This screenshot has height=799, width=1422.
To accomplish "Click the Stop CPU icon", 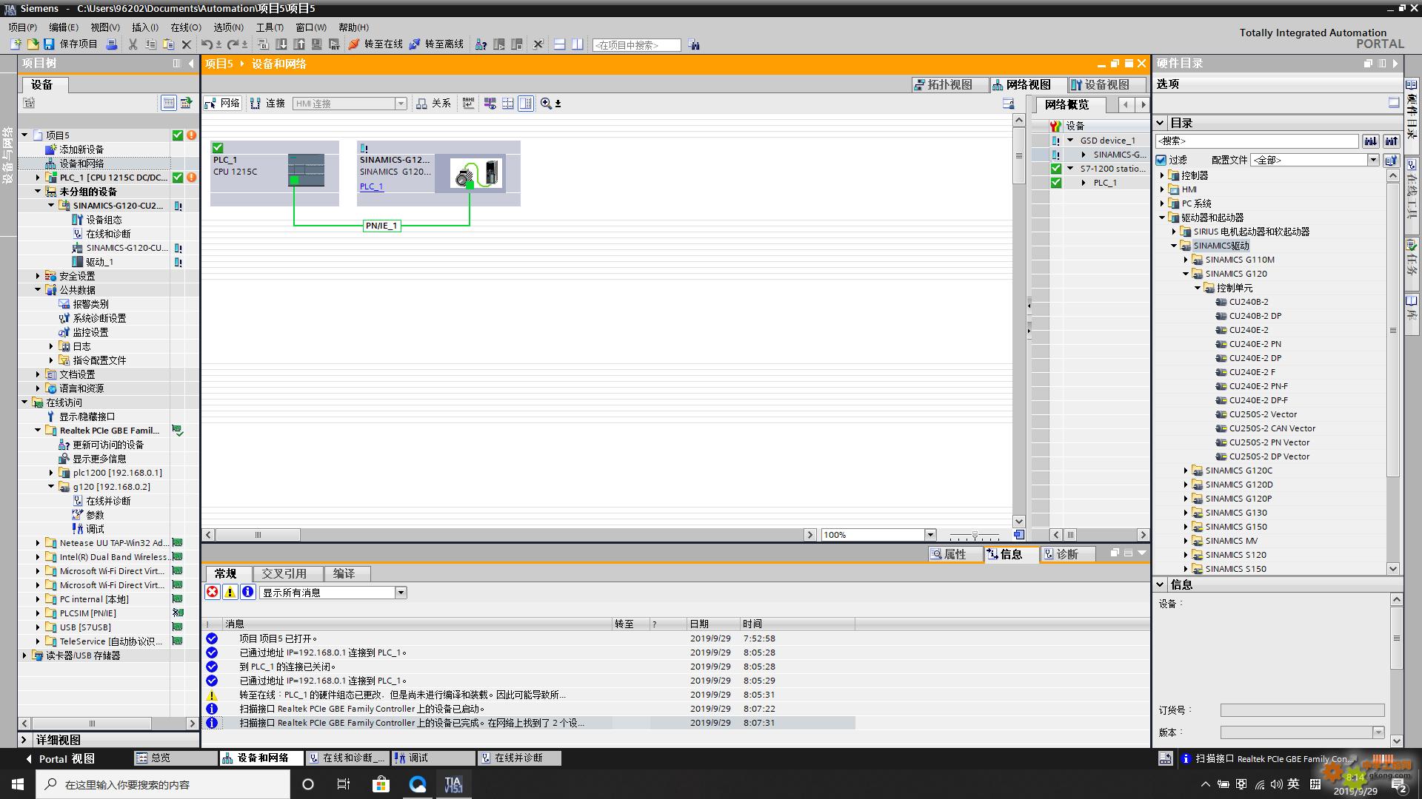I will tap(517, 44).
